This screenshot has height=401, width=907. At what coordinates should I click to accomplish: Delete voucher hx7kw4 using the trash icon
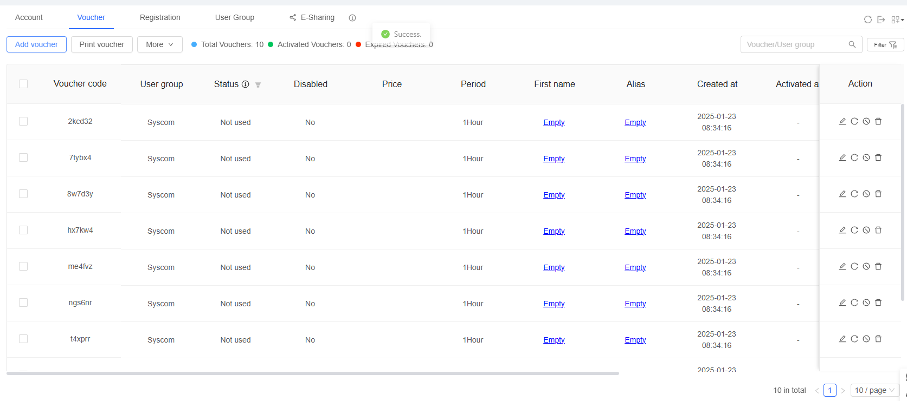tap(878, 230)
